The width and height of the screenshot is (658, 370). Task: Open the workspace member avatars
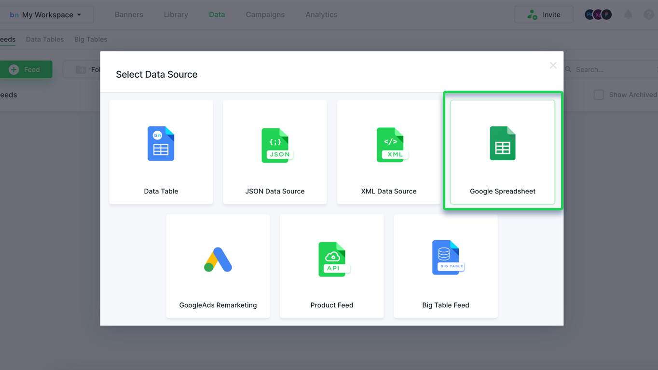coord(598,14)
